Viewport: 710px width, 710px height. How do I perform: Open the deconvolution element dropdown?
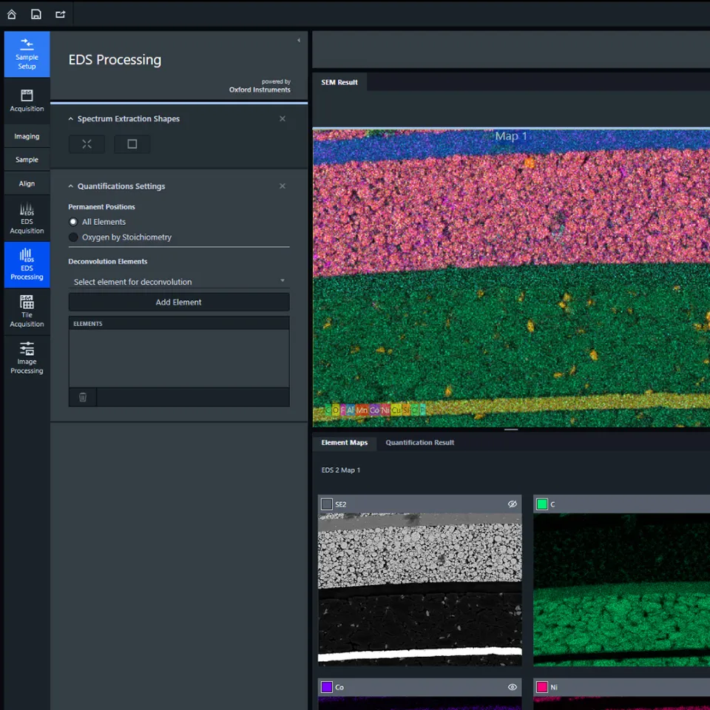[179, 281]
